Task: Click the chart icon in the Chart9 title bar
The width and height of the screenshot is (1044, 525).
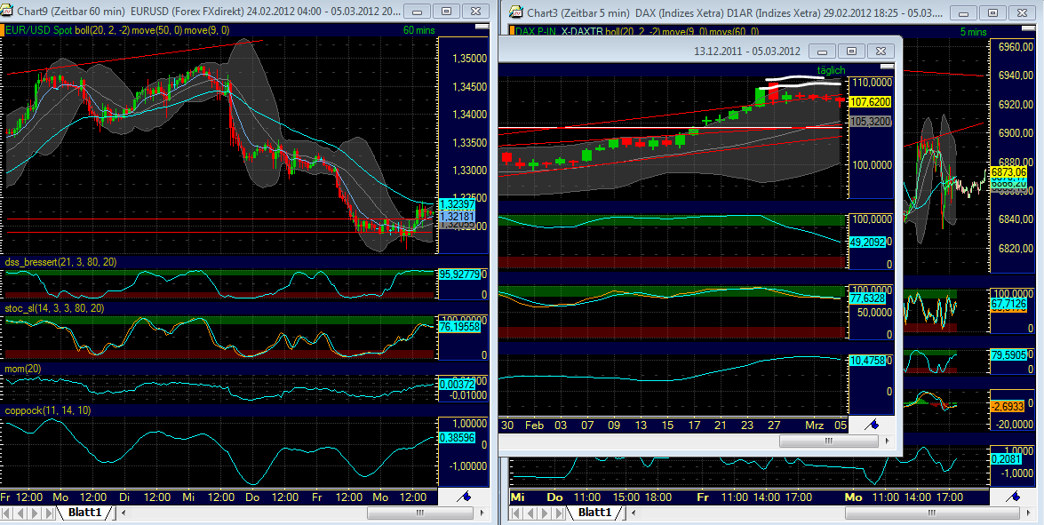Action: click(x=9, y=12)
